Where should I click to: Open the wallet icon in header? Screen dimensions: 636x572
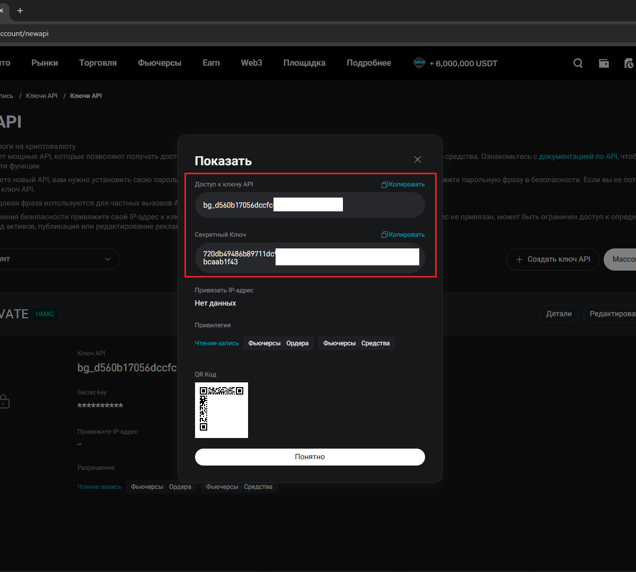click(x=604, y=63)
